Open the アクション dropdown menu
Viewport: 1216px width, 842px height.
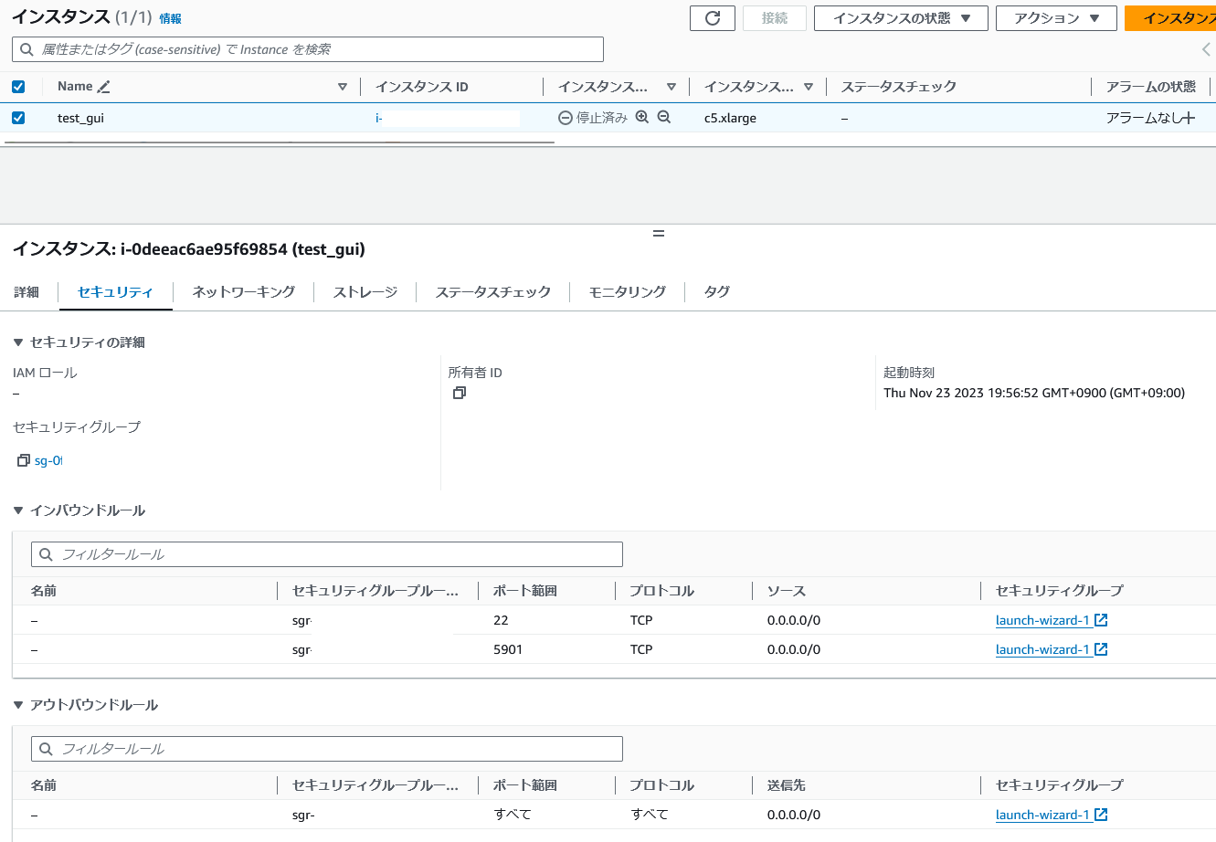click(x=1056, y=18)
